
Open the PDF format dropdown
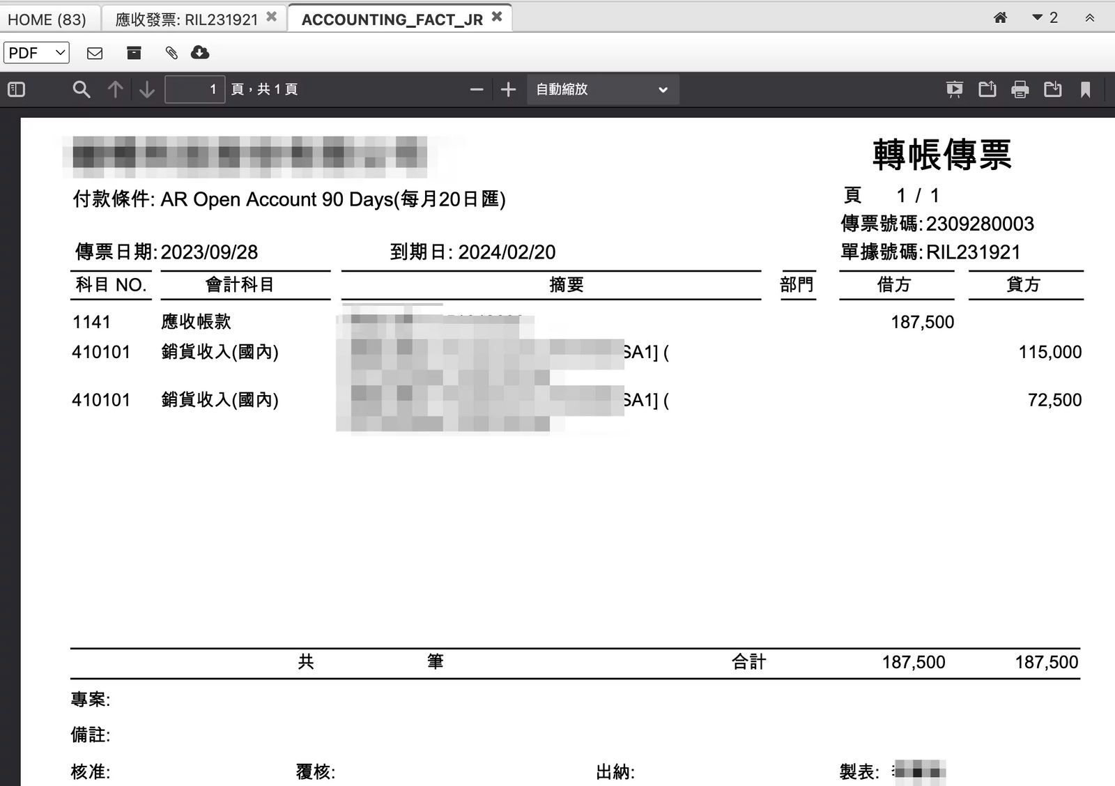point(36,53)
